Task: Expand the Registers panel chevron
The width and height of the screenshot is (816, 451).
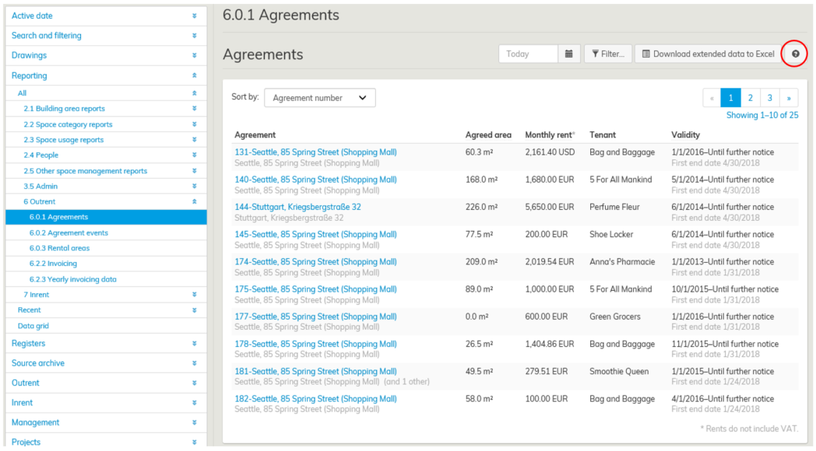Action: click(x=194, y=344)
